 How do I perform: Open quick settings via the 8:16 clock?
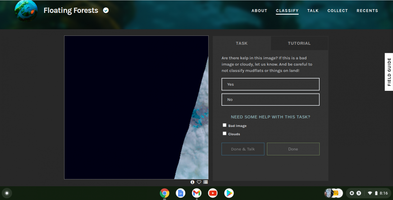pos(384,193)
